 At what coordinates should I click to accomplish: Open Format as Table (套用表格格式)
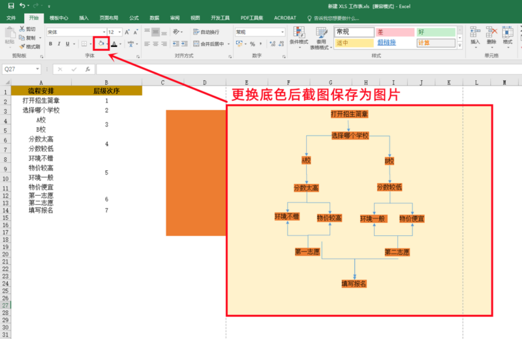[321, 38]
